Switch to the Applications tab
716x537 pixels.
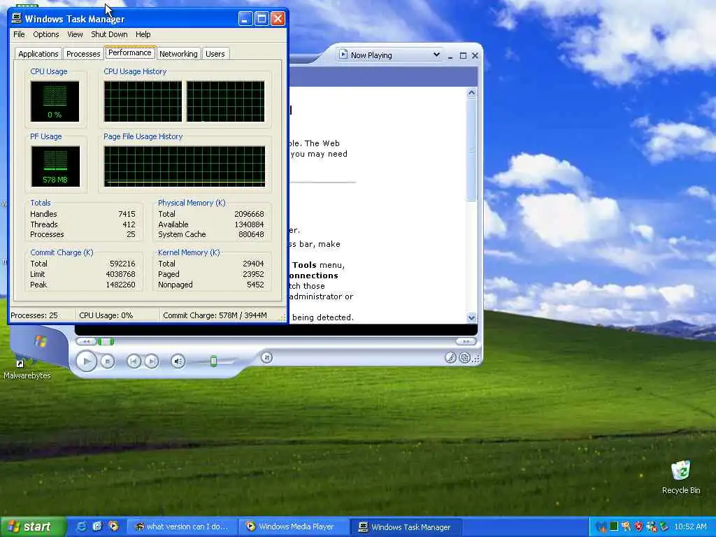(38, 54)
